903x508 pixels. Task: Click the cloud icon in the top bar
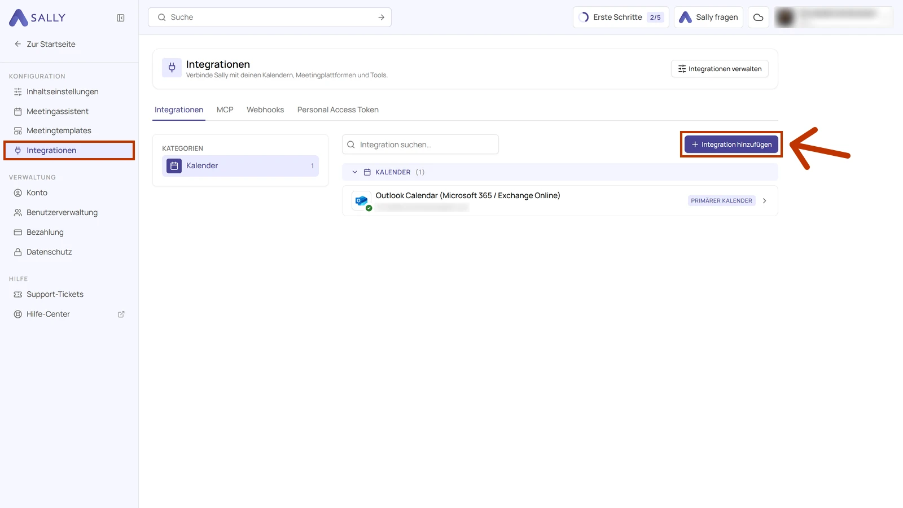[x=759, y=17]
